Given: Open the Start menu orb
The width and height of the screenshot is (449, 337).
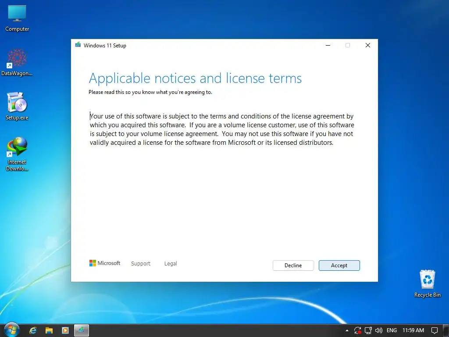Looking at the screenshot, I should pyautogui.click(x=12, y=330).
